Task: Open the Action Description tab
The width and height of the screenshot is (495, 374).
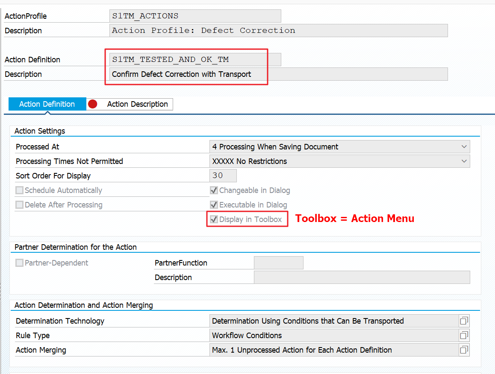Action: [x=137, y=104]
